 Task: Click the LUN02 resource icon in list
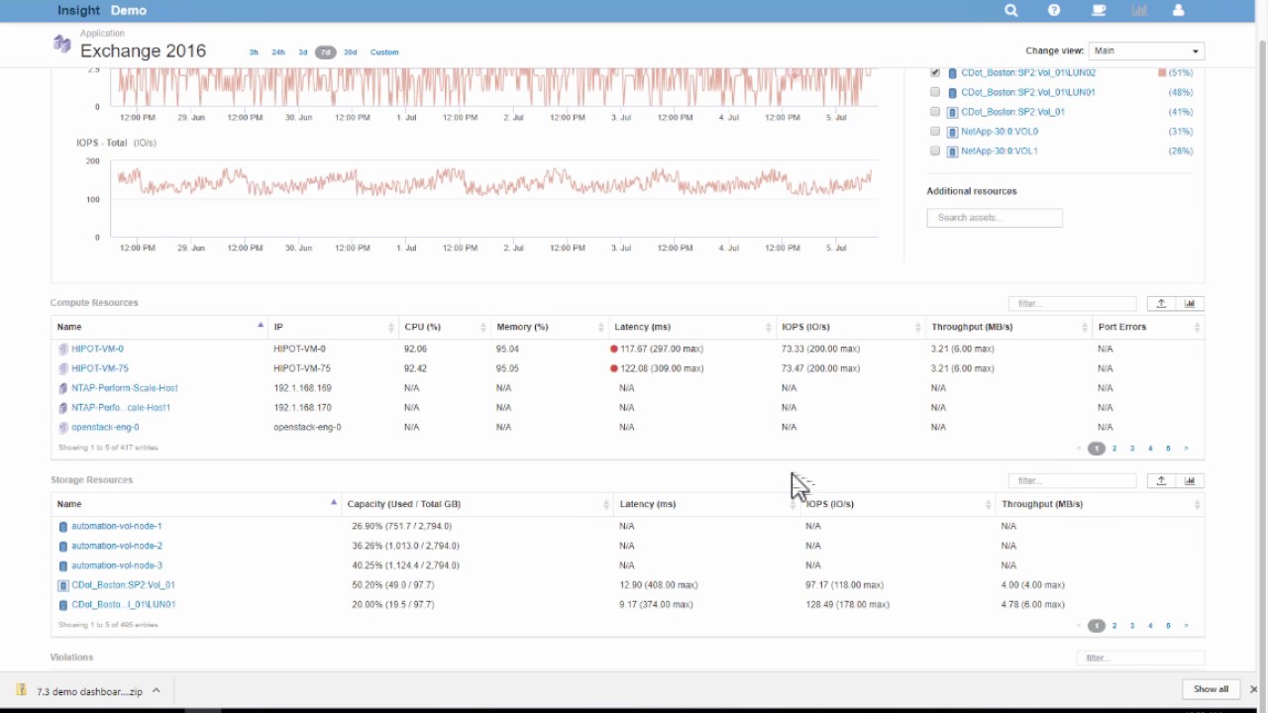click(952, 73)
